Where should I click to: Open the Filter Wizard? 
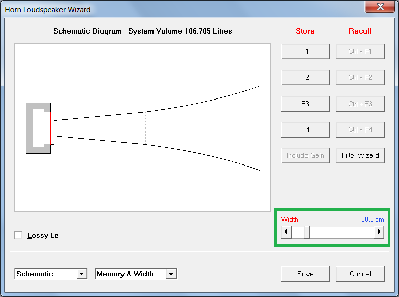pyautogui.click(x=360, y=155)
